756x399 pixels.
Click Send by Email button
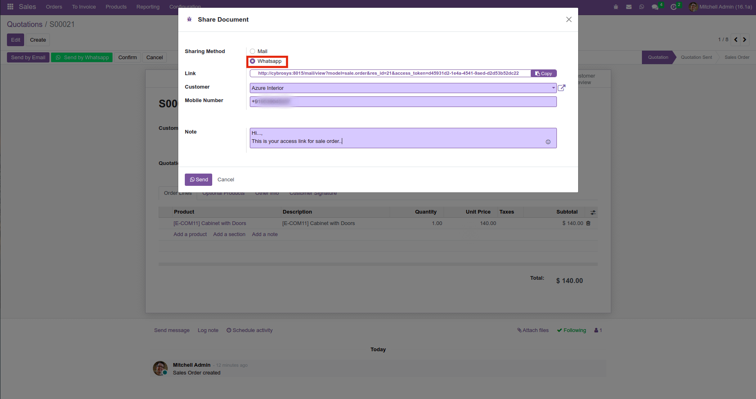28,58
